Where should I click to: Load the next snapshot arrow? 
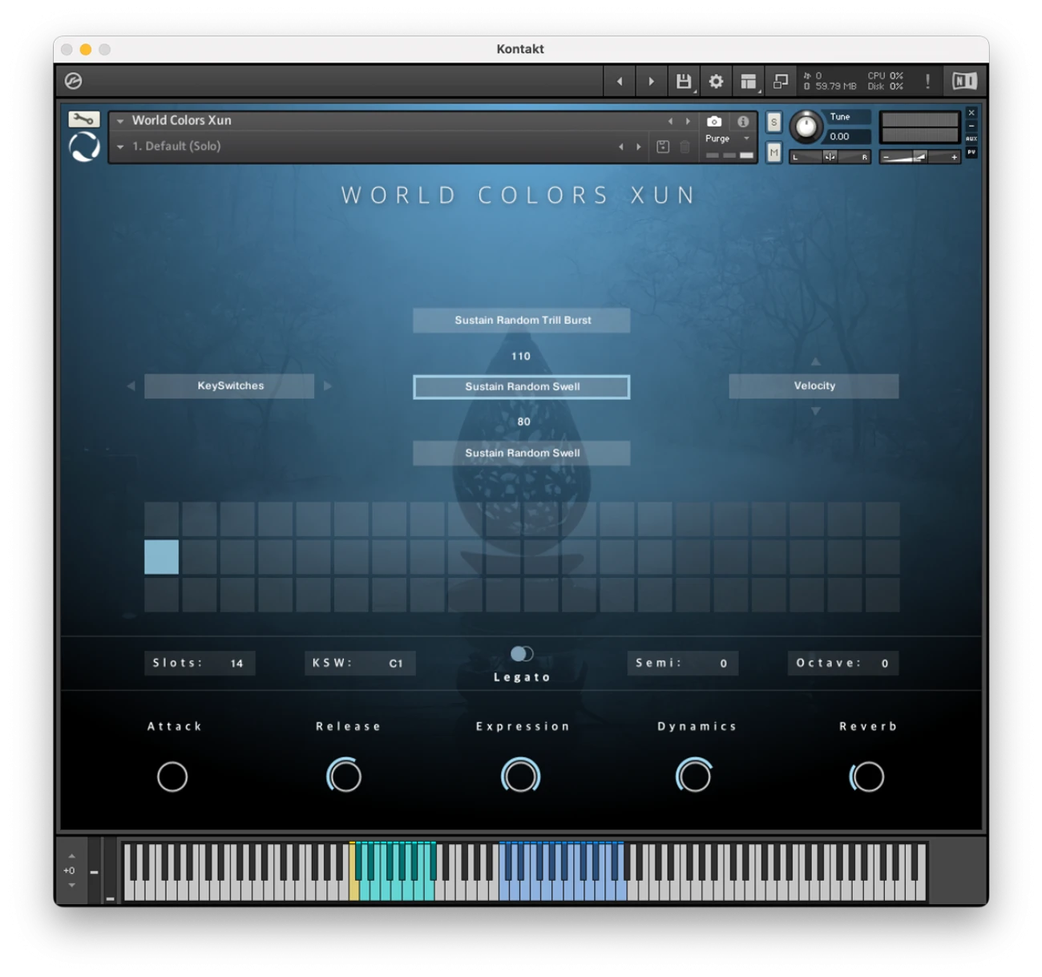[x=638, y=147]
